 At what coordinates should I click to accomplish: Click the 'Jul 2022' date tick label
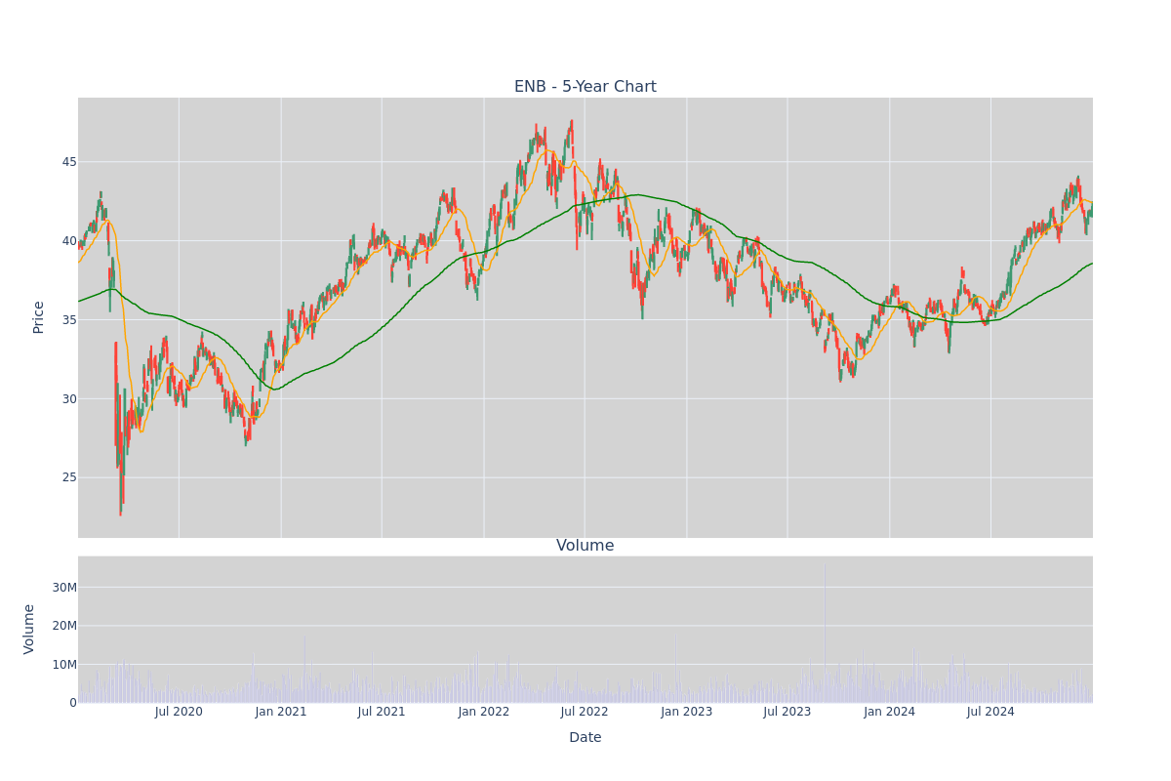(x=585, y=712)
